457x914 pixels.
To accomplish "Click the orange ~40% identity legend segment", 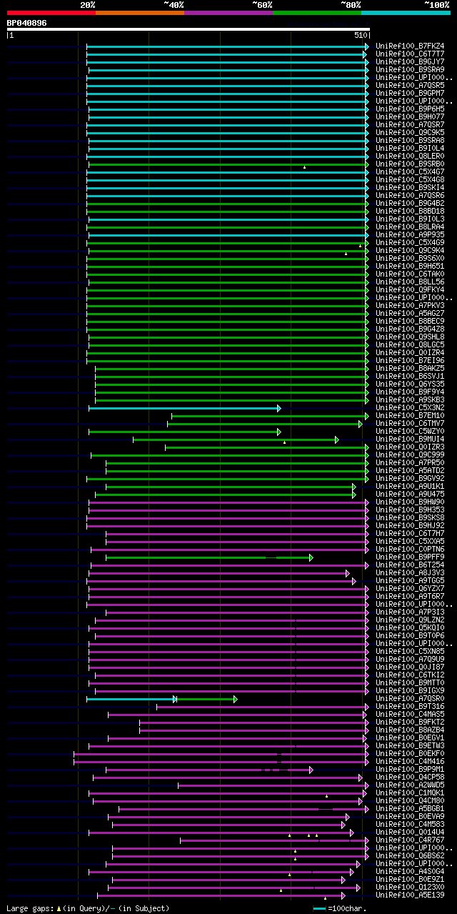I will pos(140,13).
